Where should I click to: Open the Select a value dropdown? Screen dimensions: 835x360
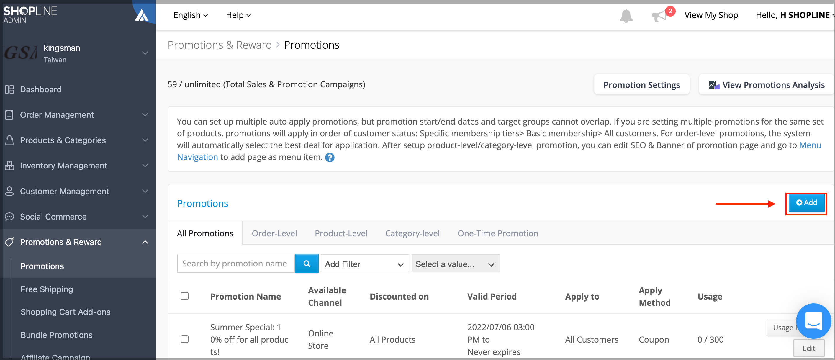coord(456,264)
